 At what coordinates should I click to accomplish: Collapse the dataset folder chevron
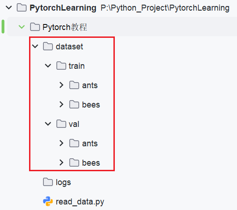pos(35,46)
